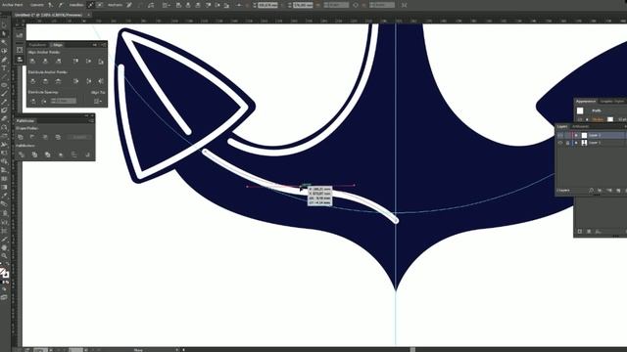The height and width of the screenshot is (352, 627).
Task: Click Horizontal Align Right in Align panel
Action: coord(59,61)
